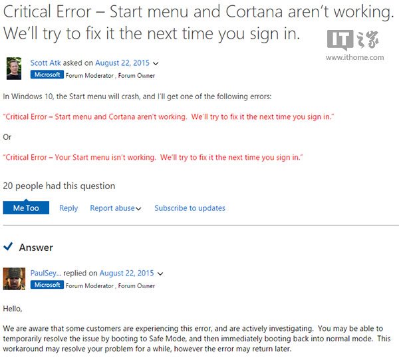Click 'Forum Moderator , Forum Owner' under Scott Atk
The height and width of the screenshot is (358, 399).
pos(110,76)
